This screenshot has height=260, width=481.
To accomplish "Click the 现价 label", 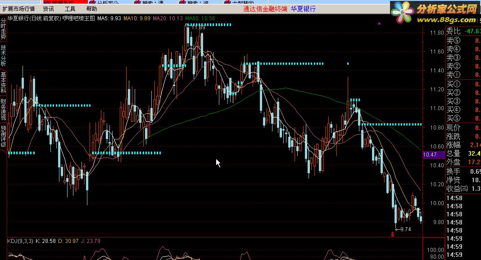I will tap(454, 128).
